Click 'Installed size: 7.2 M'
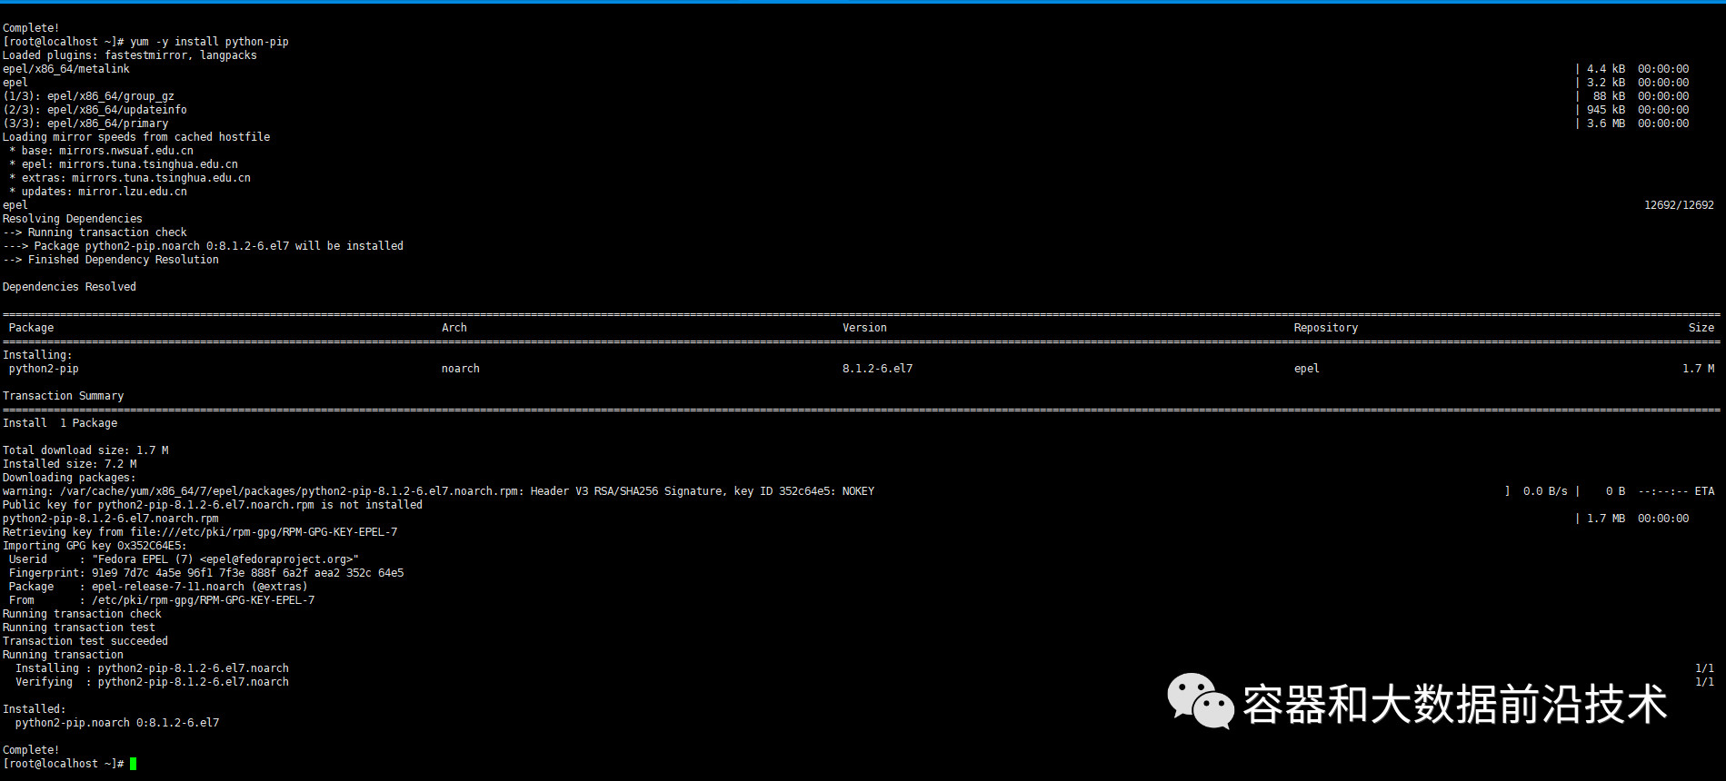 69,464
